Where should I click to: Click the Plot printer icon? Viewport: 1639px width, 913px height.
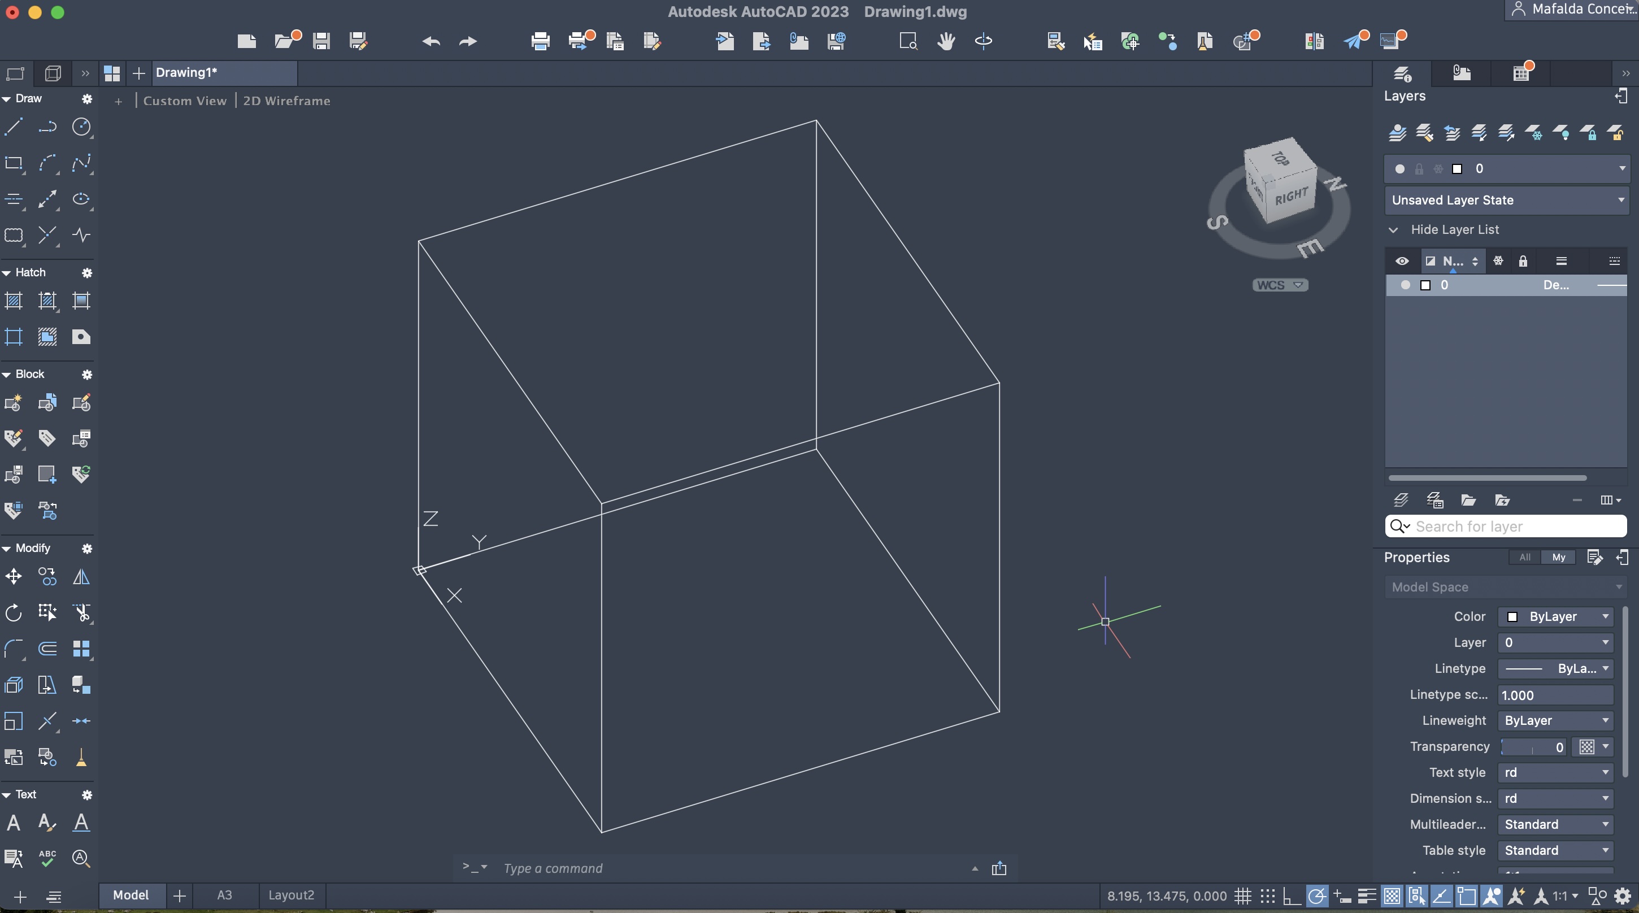[x=540, y=41]
